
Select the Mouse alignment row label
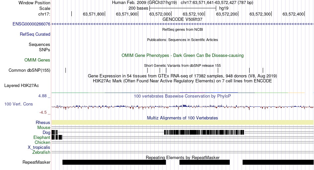coord(44,128)
